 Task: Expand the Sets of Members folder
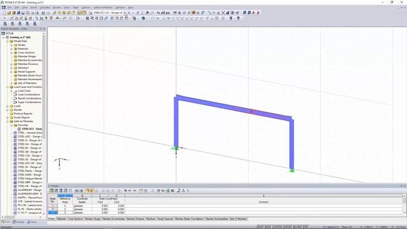(11, 83)
